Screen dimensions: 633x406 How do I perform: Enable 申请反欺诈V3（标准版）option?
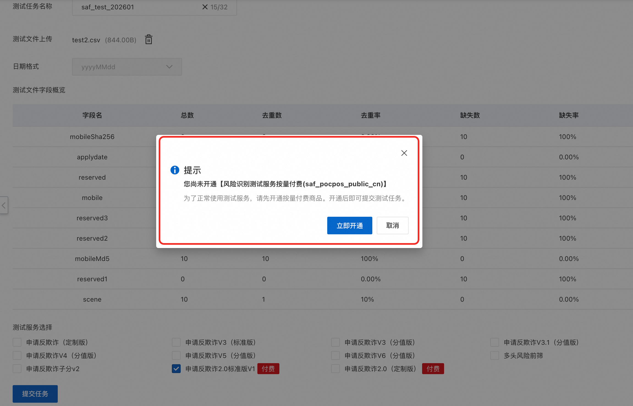176,342
